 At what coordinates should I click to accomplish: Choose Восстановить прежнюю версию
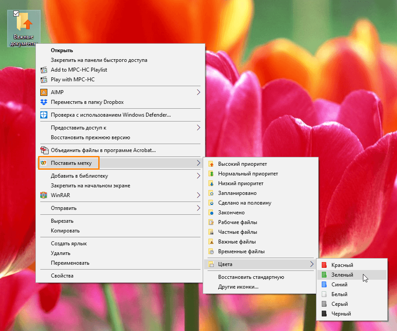tap(90, 137)
